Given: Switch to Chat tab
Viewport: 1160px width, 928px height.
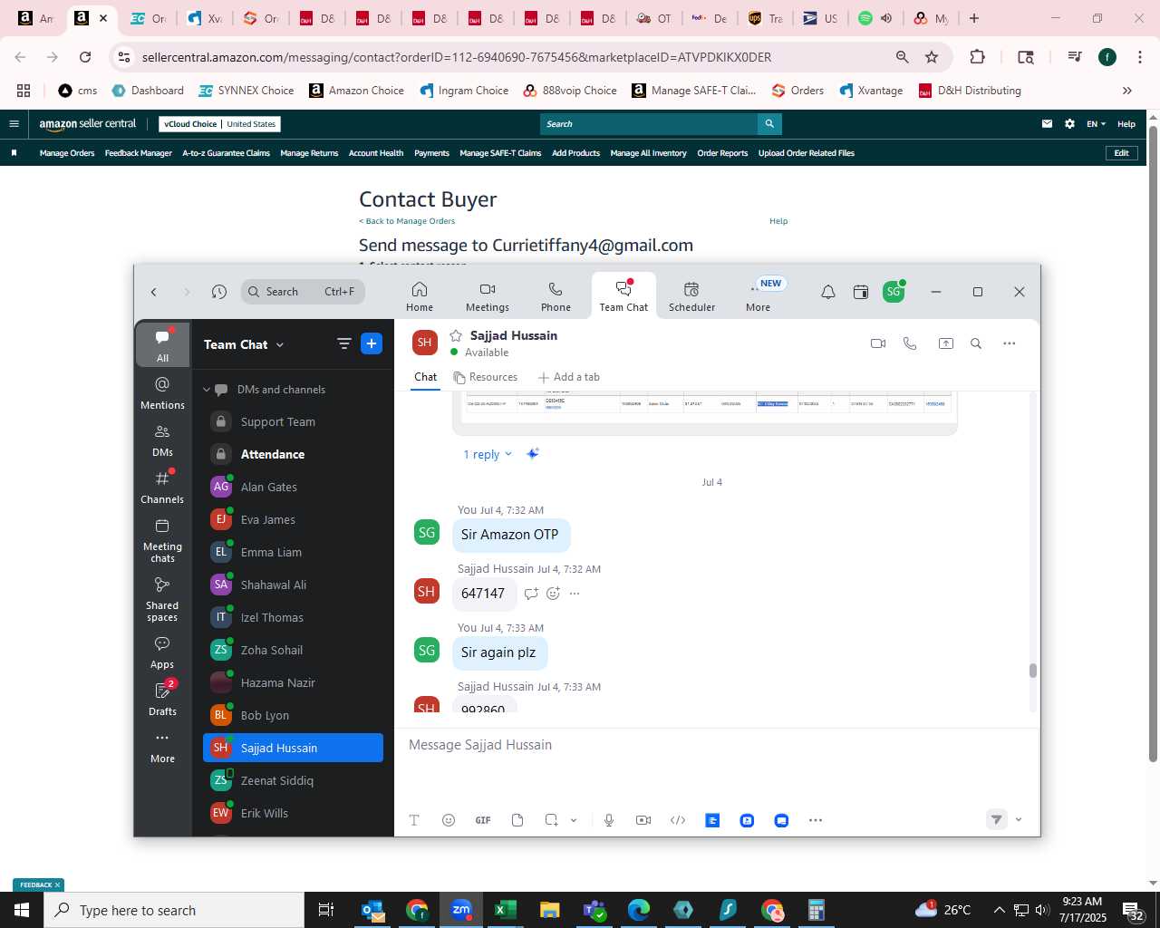Looking at the screenshot, I should click(425, 377).
